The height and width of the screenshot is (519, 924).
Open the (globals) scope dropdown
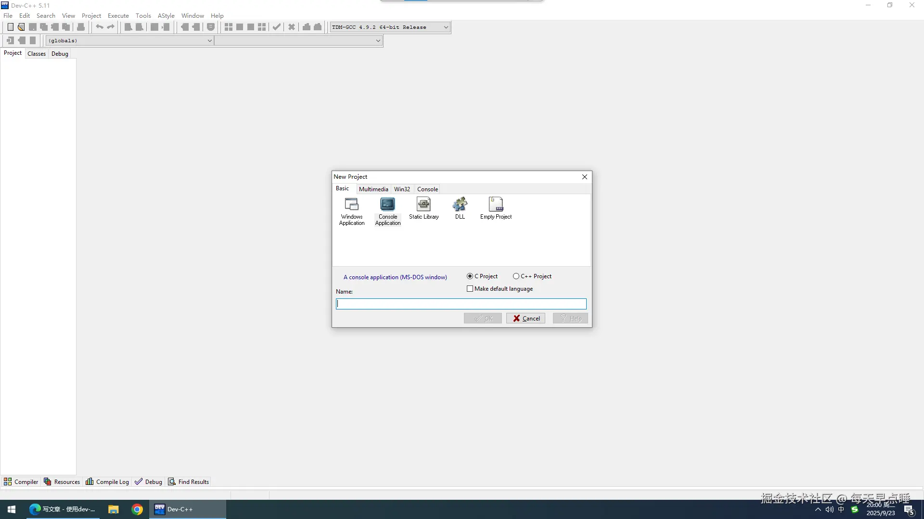(x=209, y=41)
